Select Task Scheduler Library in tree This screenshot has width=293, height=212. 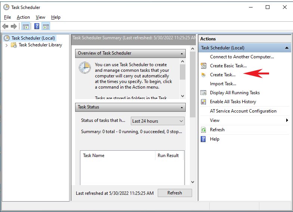pos(40,45)
